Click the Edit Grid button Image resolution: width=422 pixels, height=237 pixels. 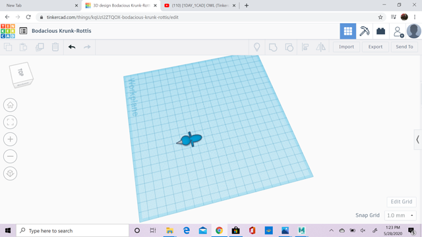[402, 201]
